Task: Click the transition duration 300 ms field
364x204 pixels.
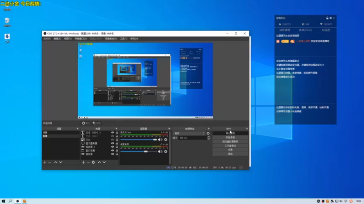Action: tap(192, 138)
